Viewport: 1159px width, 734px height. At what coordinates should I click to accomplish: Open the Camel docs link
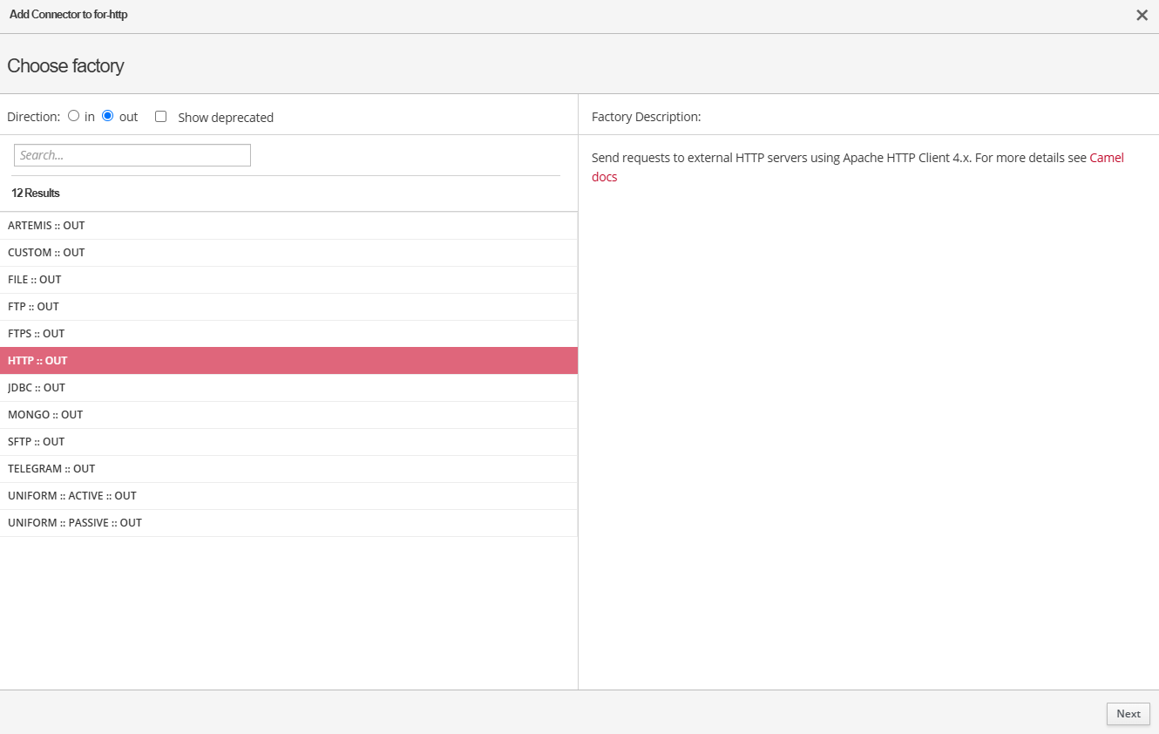click(1106, 159)
